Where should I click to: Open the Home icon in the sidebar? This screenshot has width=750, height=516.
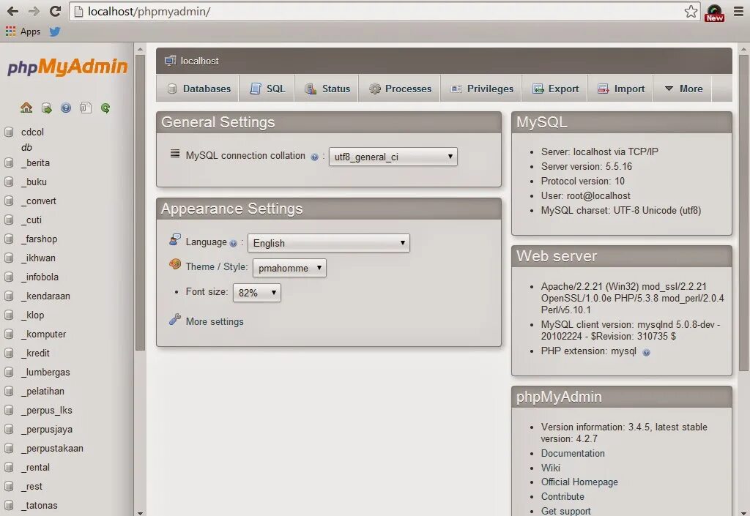tap(26, 108)
